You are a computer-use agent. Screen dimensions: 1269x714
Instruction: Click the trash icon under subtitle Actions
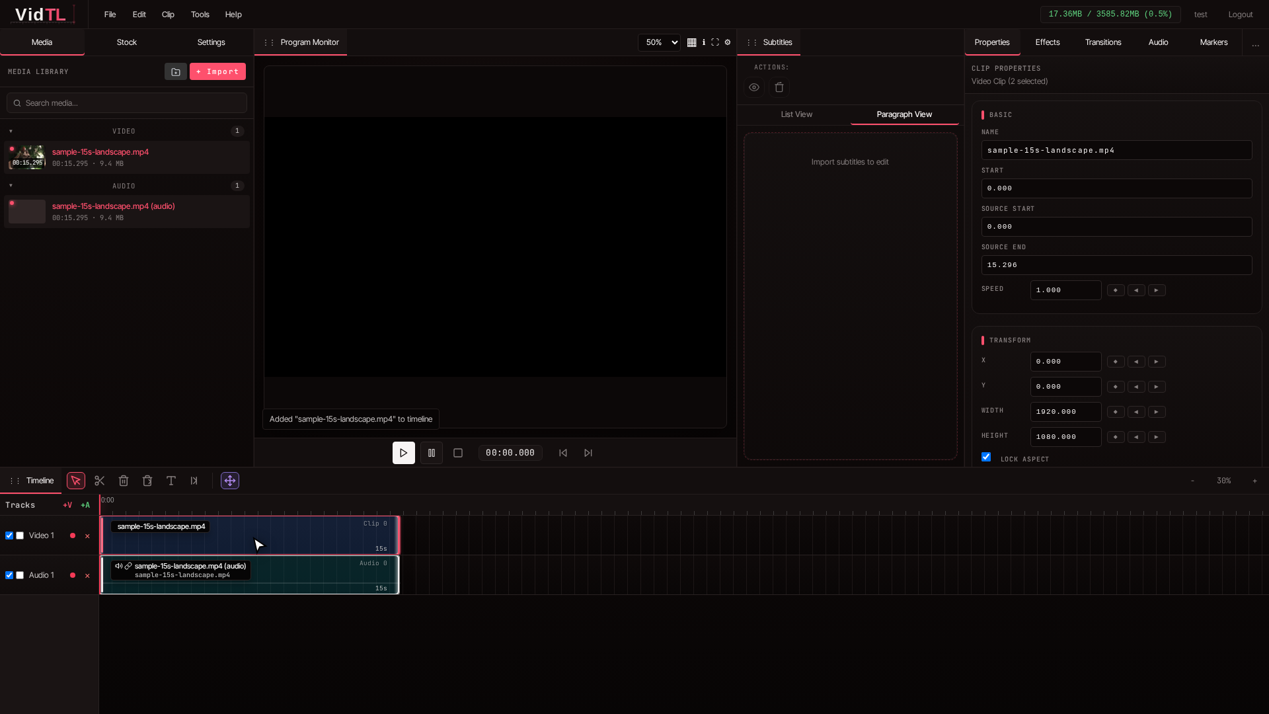779,87
